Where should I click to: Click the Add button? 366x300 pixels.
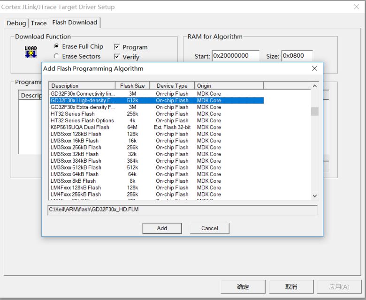pos(162,228)
